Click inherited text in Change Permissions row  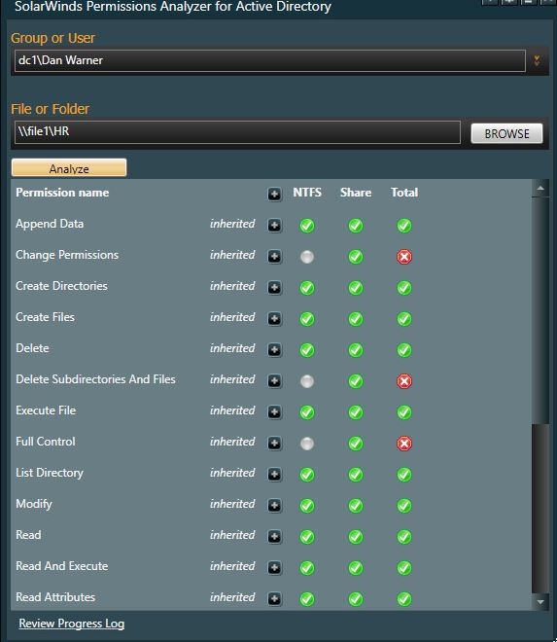pos(232,255)
